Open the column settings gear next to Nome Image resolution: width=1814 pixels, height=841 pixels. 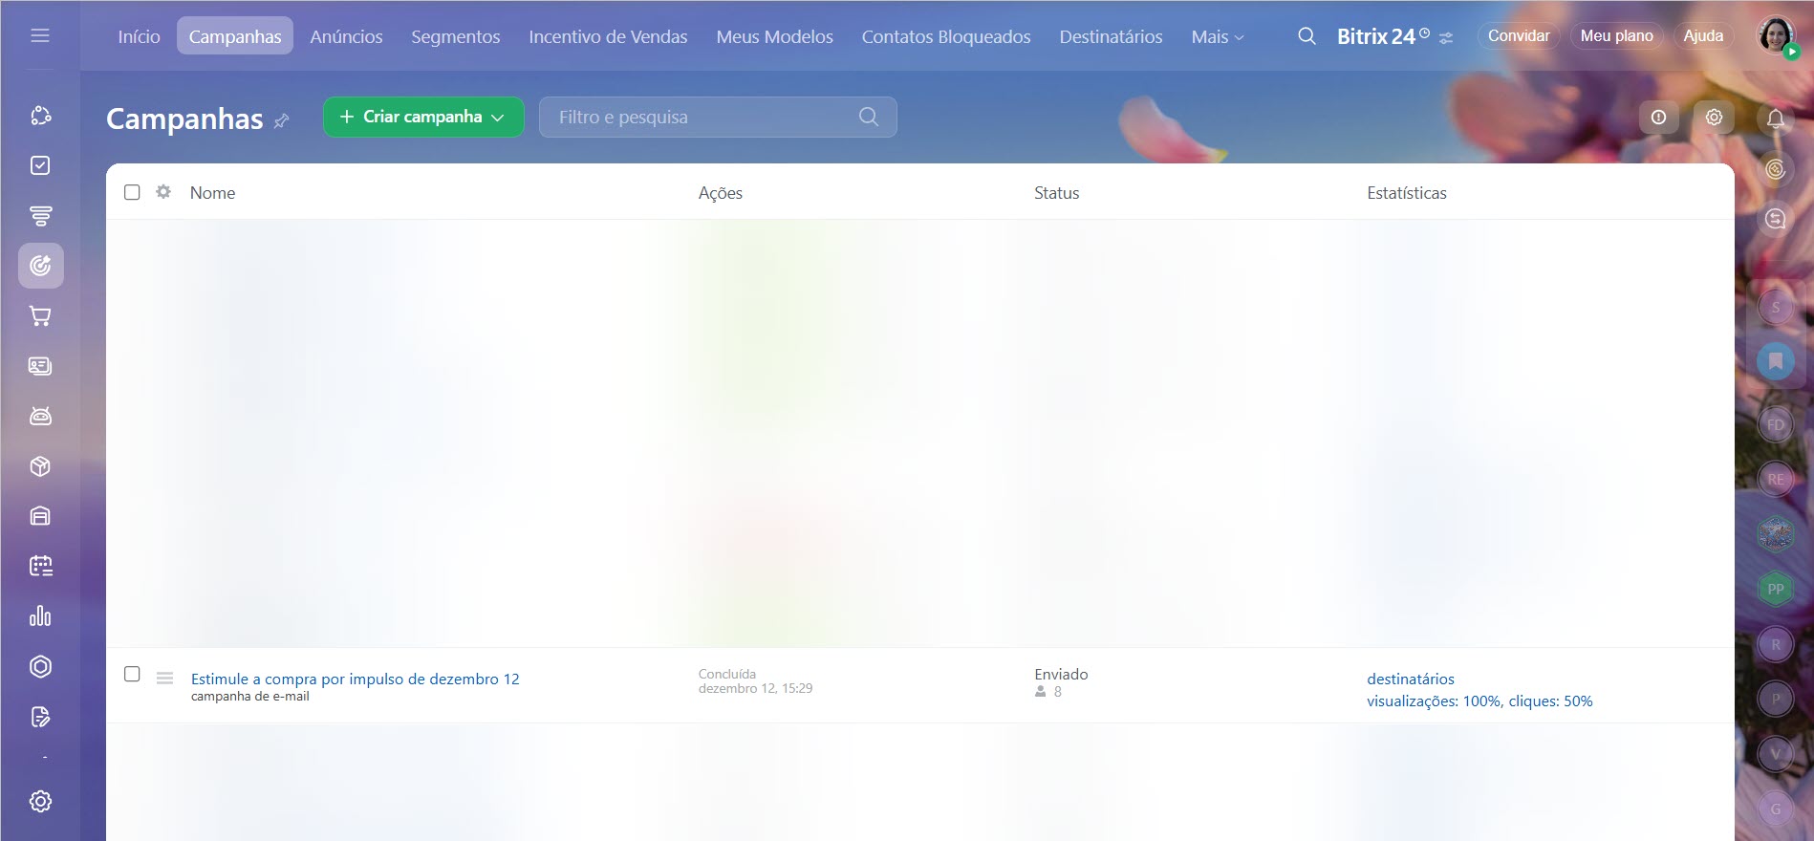[163, 192]
